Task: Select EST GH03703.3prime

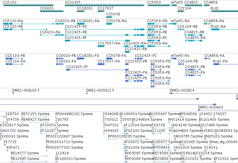Action: pos(1,134)
